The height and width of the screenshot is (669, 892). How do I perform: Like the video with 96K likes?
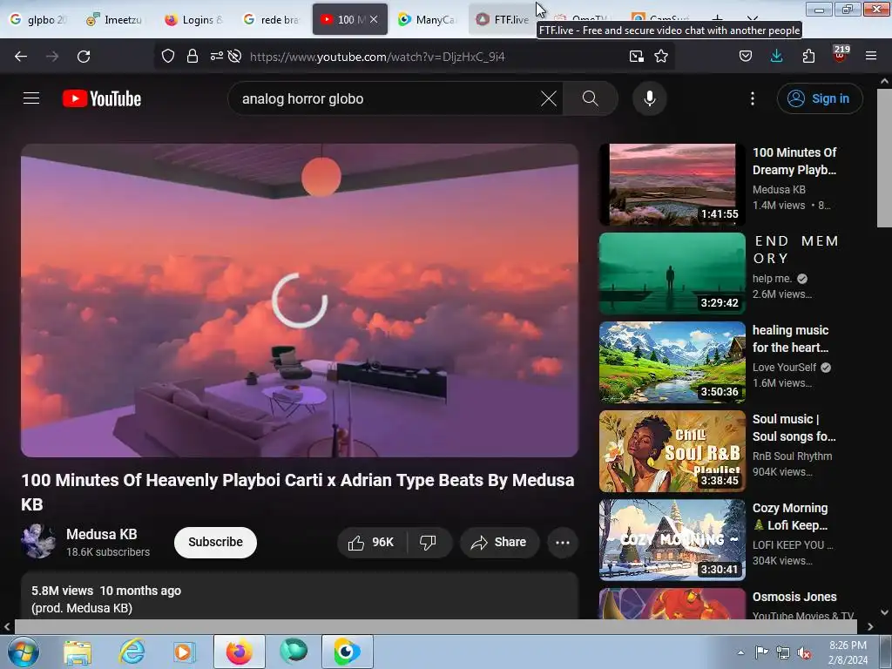pos(371,542)
